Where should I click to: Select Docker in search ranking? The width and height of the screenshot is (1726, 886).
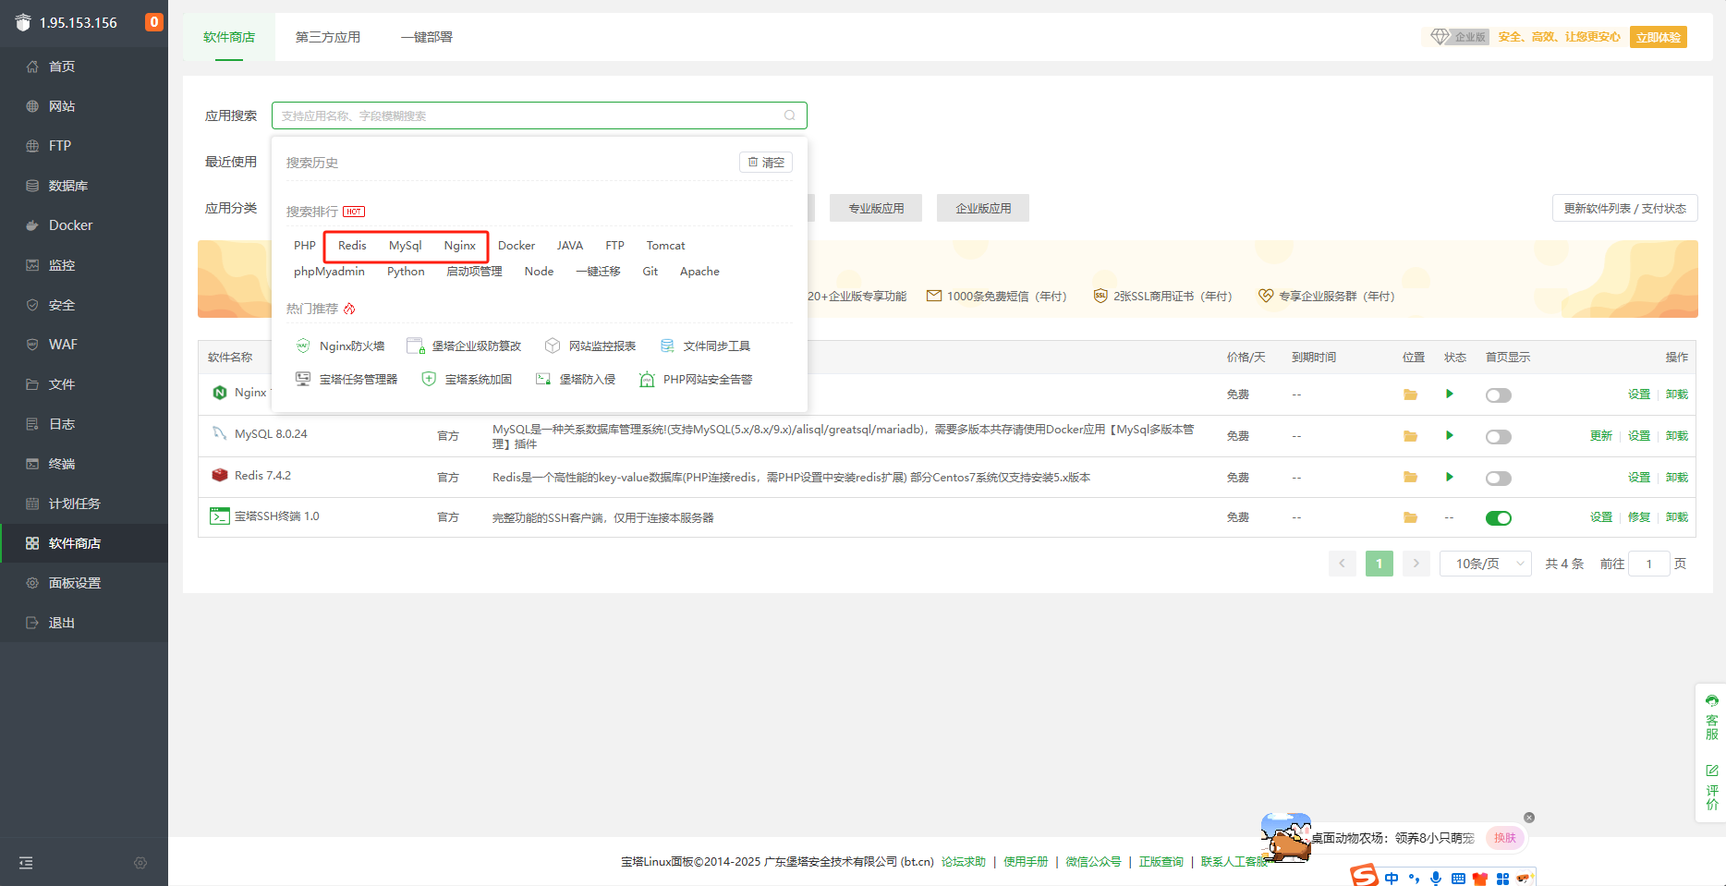(x=517, y=246)
